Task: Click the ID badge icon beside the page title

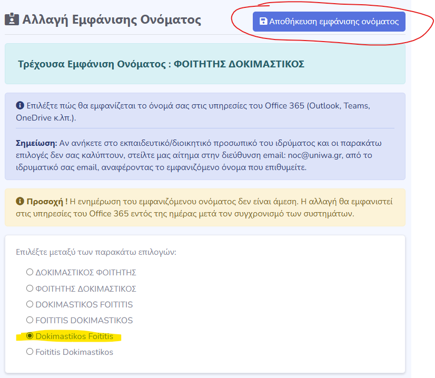Action: pyautogui.click(x=11, y=20)
